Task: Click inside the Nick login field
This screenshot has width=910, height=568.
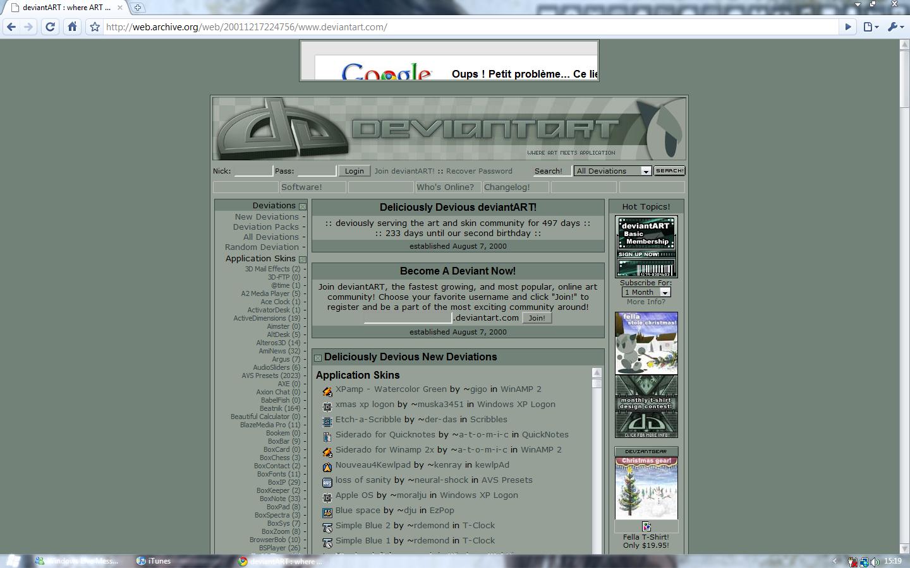Action: click(253, 170)
